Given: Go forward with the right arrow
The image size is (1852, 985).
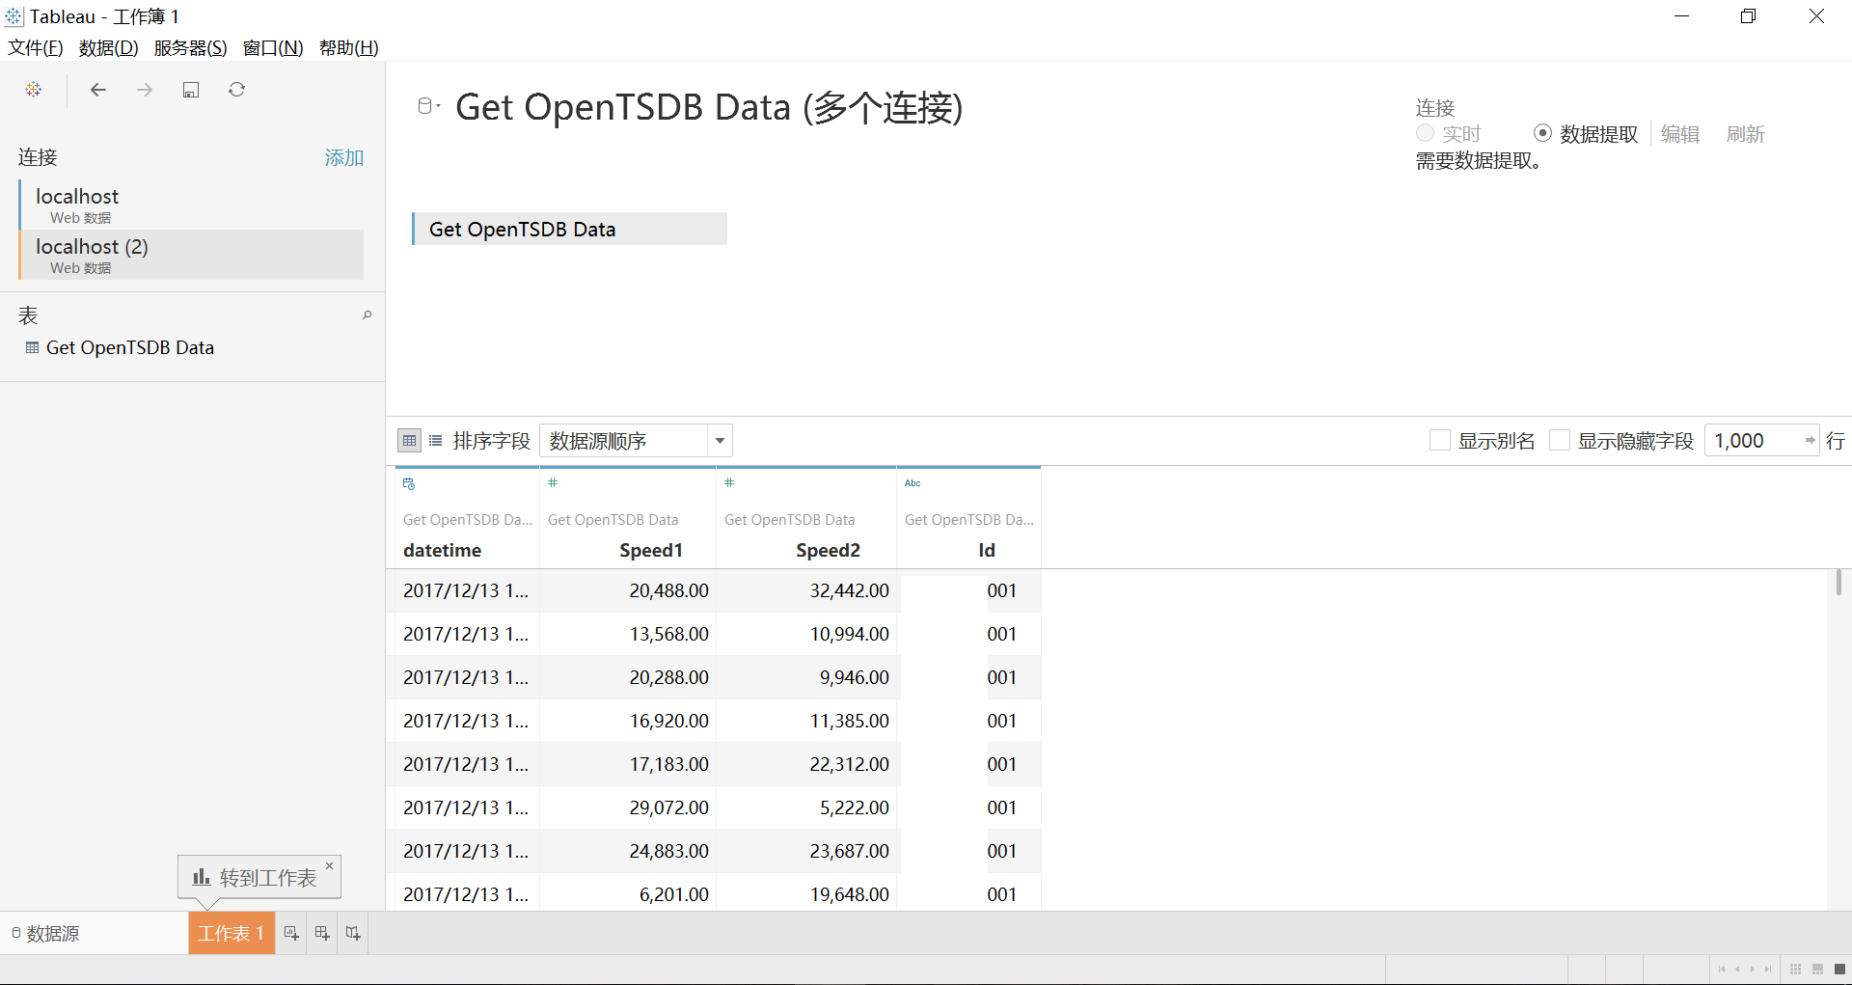Looking at the screenshot, I should point(145,90).
